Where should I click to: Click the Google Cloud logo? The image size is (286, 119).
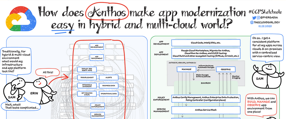click(x=21, y=19)
